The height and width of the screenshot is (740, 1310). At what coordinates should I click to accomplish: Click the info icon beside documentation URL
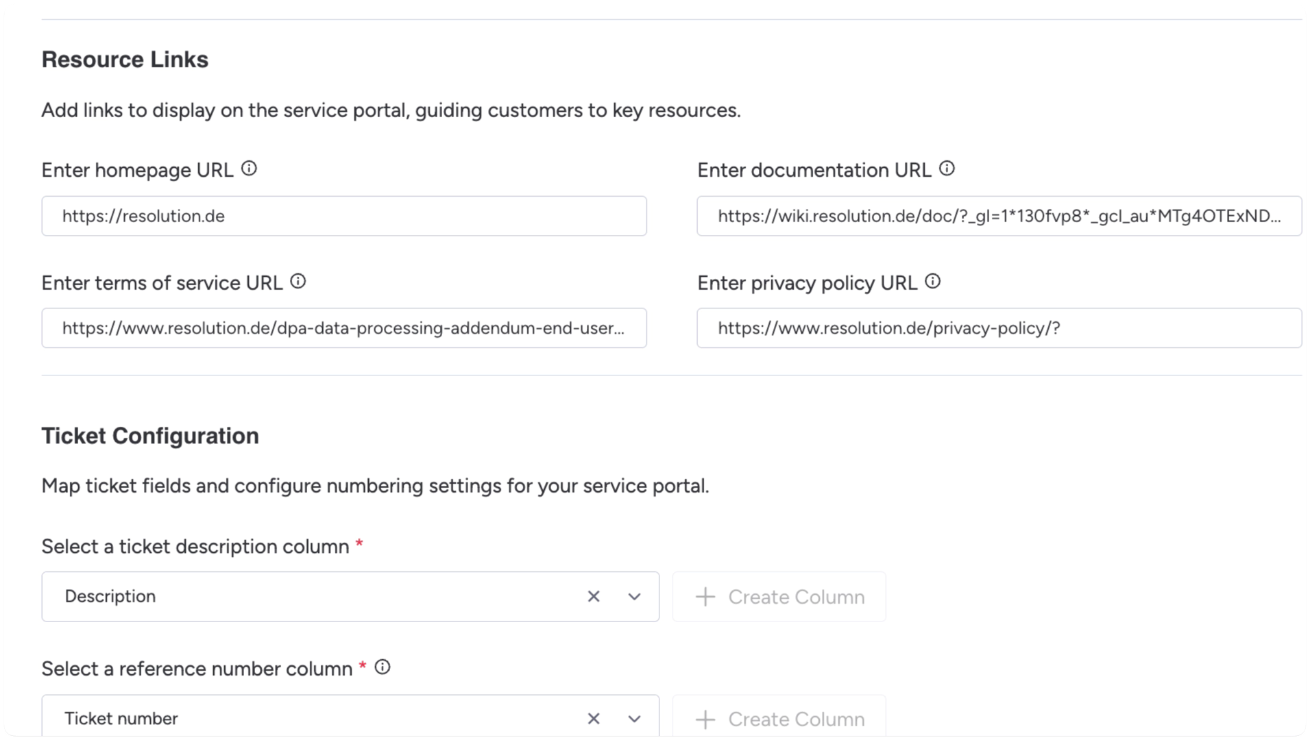pyautogui.click(x=947, y=168)
